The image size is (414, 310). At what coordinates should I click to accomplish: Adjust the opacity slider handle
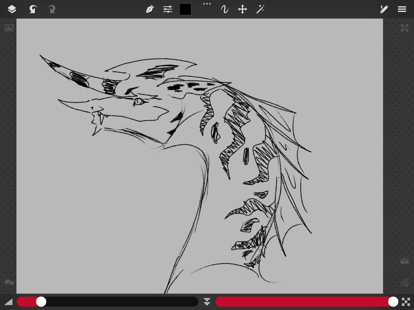393,301
